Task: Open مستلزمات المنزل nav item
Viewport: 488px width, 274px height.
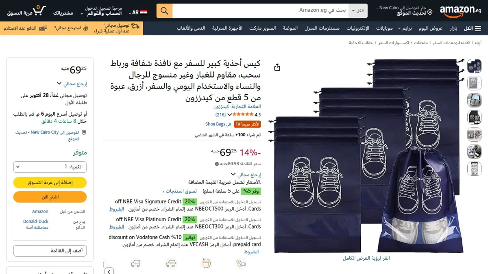Action: click(322, 28)
